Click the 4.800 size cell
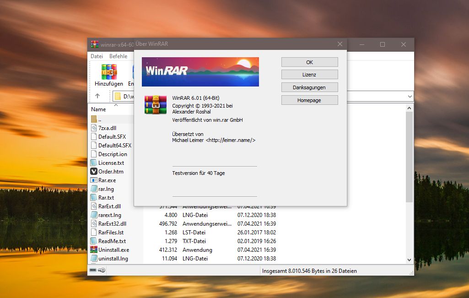 (171, 215)
